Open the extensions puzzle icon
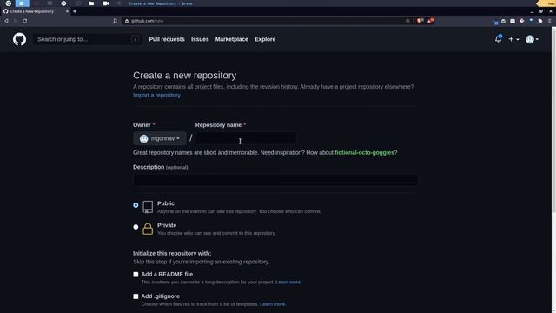The height and width of the screenshot is (313, 556). click(540, 21)
